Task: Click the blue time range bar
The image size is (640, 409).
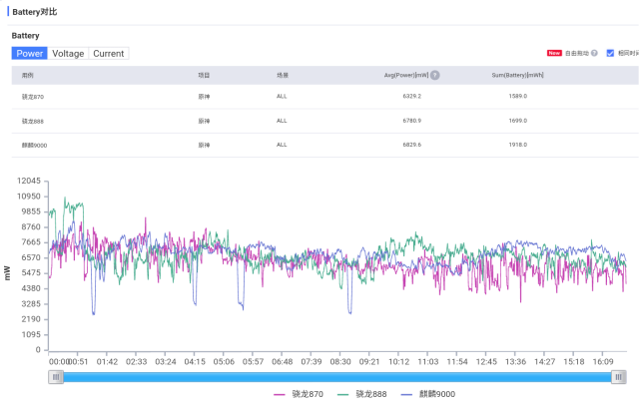Action: (337, 376)
